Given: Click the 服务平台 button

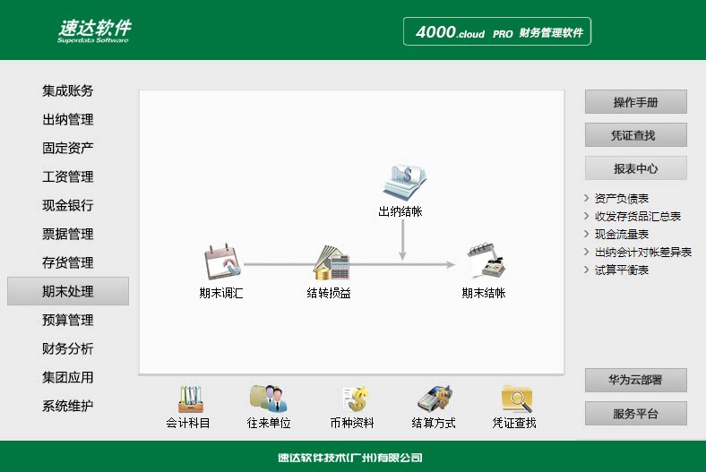Looking at the screenshot, I should click(636, 414).
